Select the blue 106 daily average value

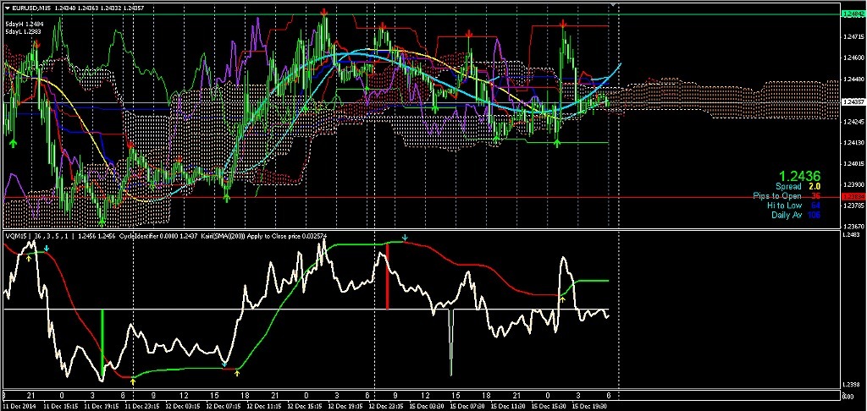[814, 215]
